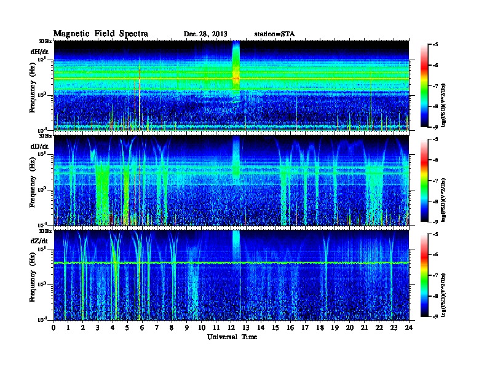Click the "Frequency (Hz)" label of the dZ/dt panel
Image resolution: width=487 pixels, height=376 pixels.
[33, 276]
